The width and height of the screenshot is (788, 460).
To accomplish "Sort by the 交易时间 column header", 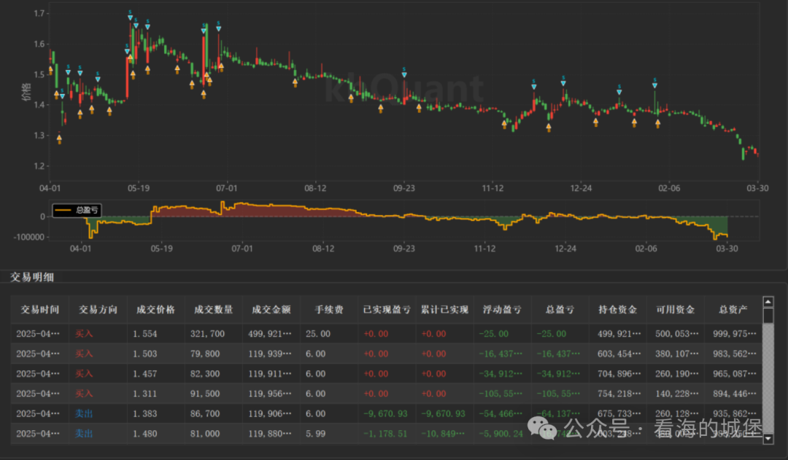I will (39, 310).
